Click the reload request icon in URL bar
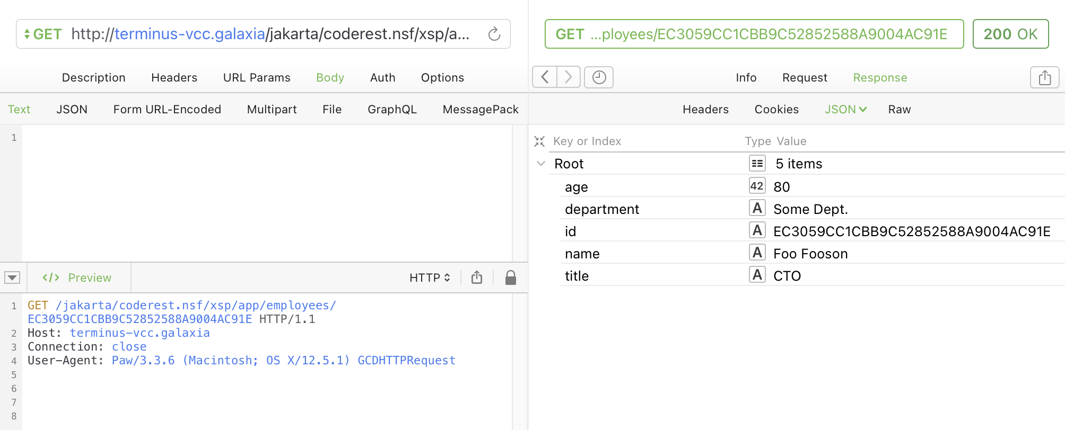Screen dimensions: 1065x430 (494, 34)
